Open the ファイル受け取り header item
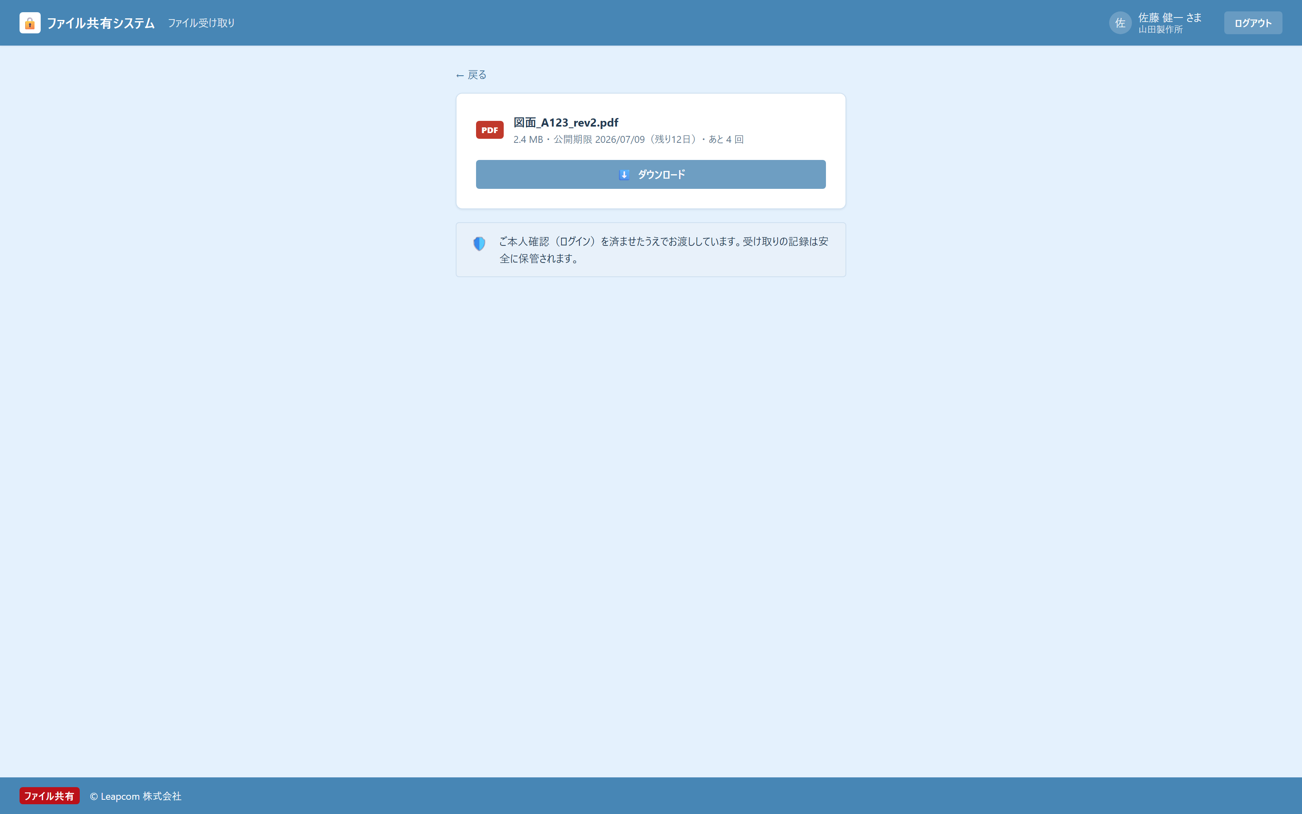Viewport: 1302px width, 814px height. (201, 23)
